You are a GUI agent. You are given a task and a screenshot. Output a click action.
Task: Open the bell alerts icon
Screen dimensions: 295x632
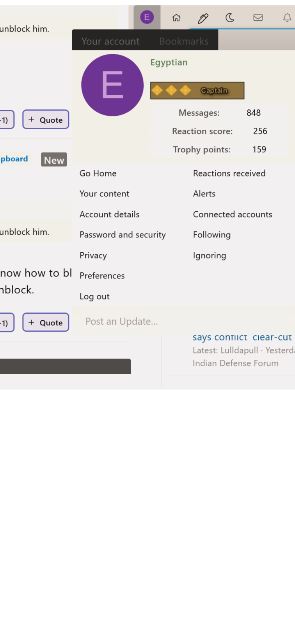287,18
